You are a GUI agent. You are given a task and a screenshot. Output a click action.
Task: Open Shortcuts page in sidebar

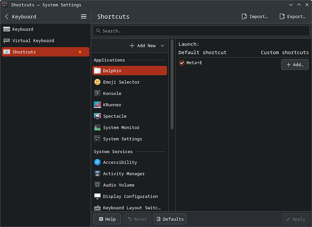(45, 52)
